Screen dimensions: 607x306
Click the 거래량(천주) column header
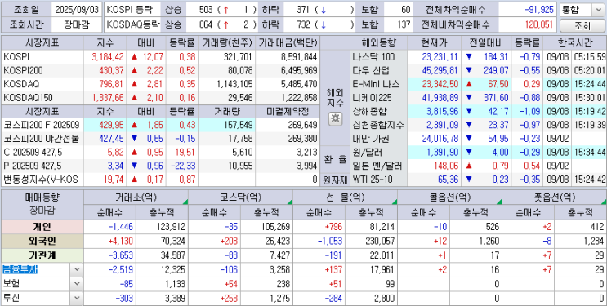227,42
